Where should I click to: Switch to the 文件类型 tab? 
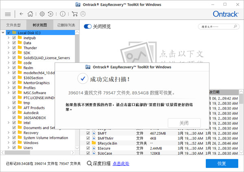coord(13,25)
